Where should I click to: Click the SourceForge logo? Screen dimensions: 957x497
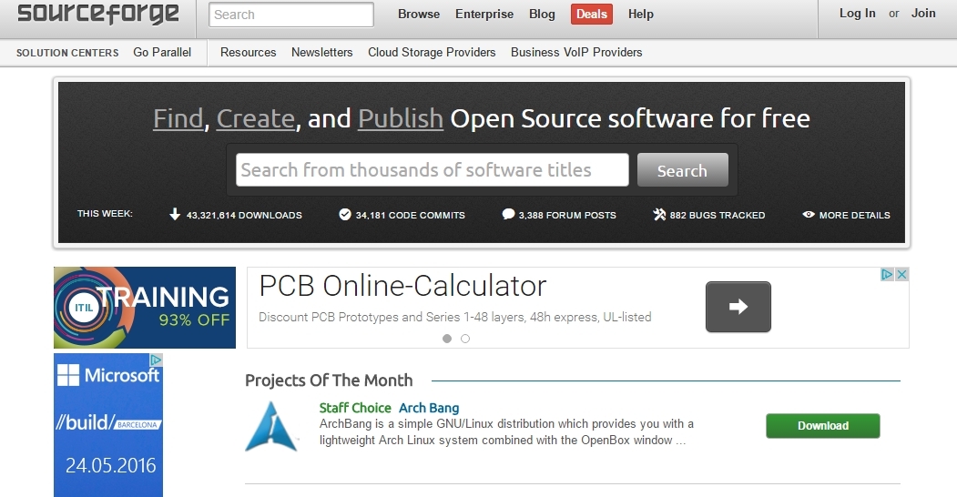(98, 14)
